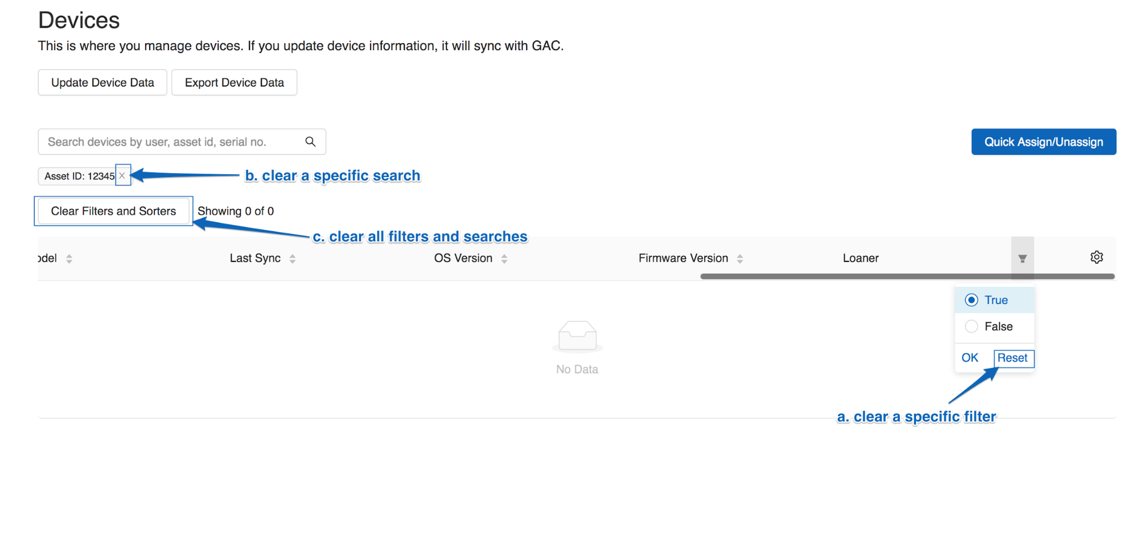Select the False radio option

coord(971,326)
